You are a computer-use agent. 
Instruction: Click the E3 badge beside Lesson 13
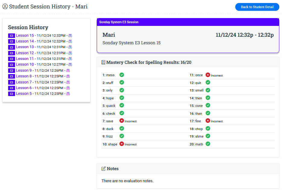pos(11,47)
